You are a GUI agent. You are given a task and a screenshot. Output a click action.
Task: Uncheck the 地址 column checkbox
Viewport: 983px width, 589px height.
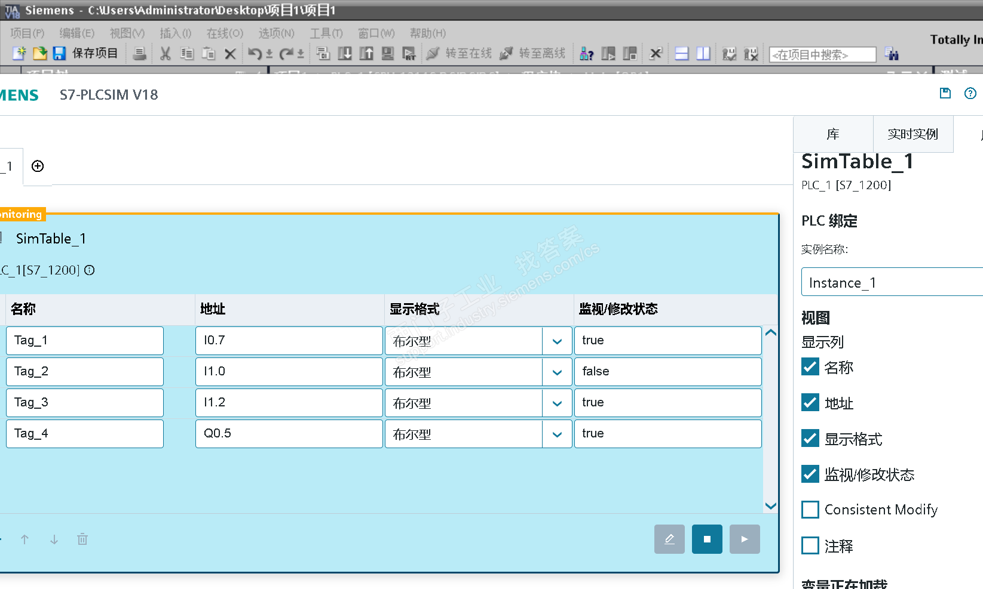coord(810,403)
